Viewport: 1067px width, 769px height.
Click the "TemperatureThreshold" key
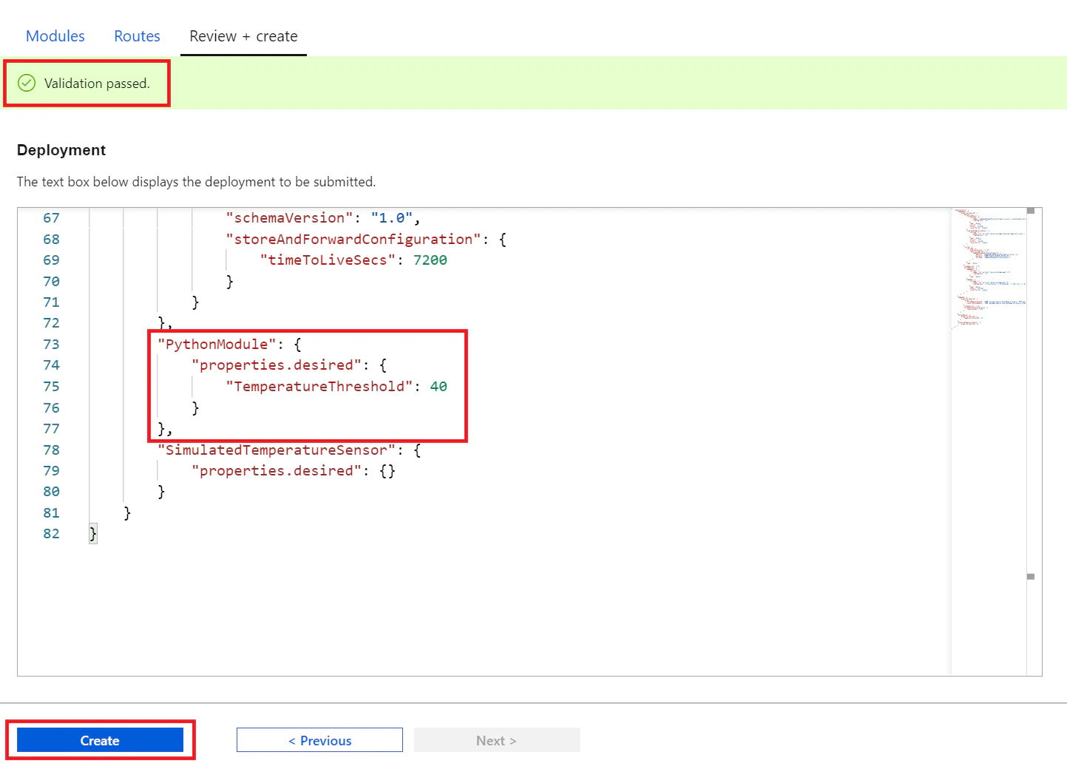point(319,387)
